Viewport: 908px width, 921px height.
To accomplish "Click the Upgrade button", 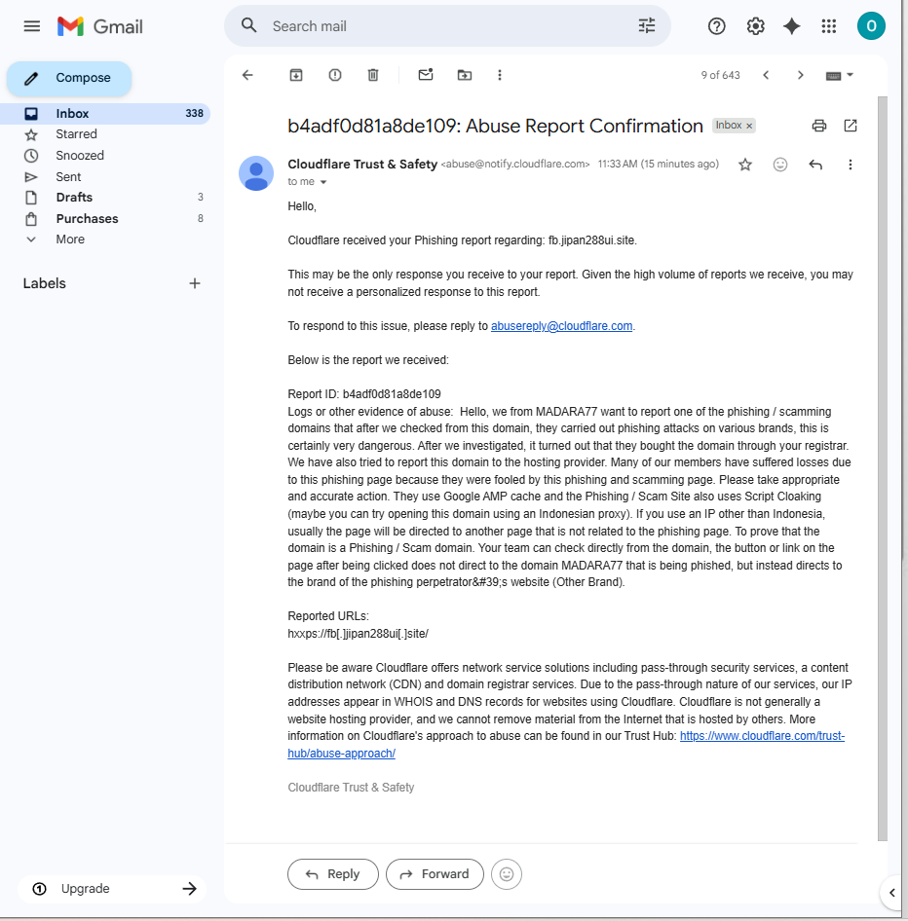I will point(112,889).
